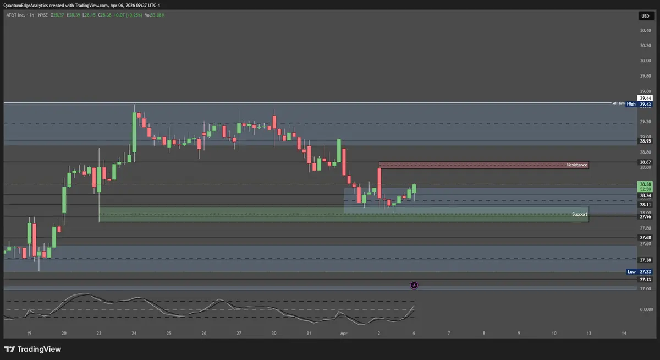Click the 28.95 price level label

click(645, 141)
